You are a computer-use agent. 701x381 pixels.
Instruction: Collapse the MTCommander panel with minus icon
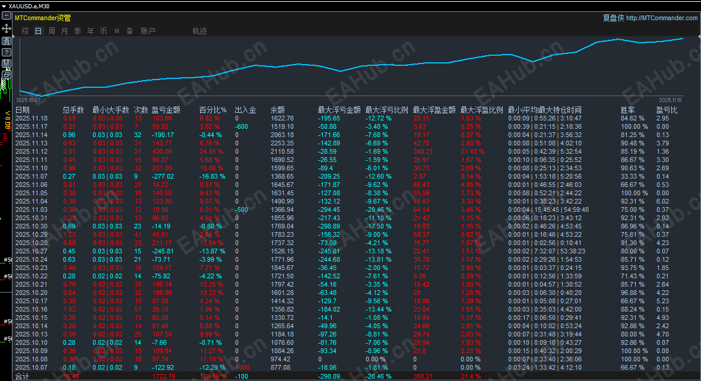tap(7, 15)
